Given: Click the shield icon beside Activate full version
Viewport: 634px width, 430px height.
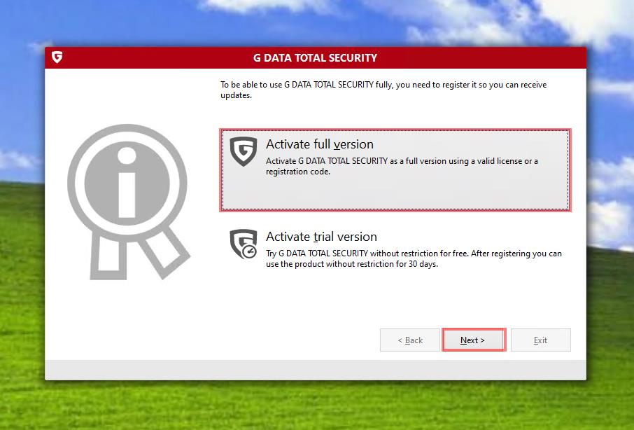Looking at the screenshot, I should tap(243, 152).
